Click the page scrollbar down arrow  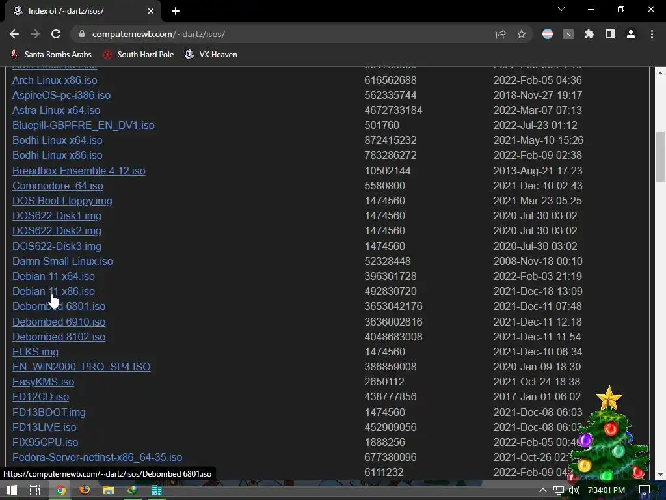tap(660, 475)
